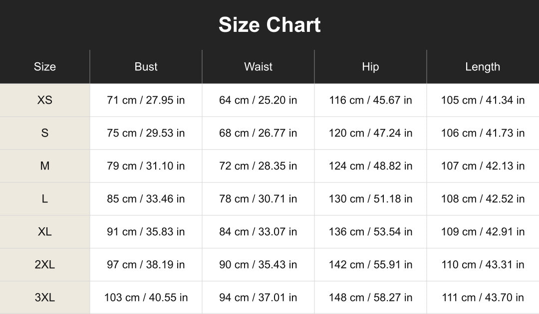Viewport: 539px width, 314px height.
Task: Select the XL length value 109 cm
Action: click(483, 232)
